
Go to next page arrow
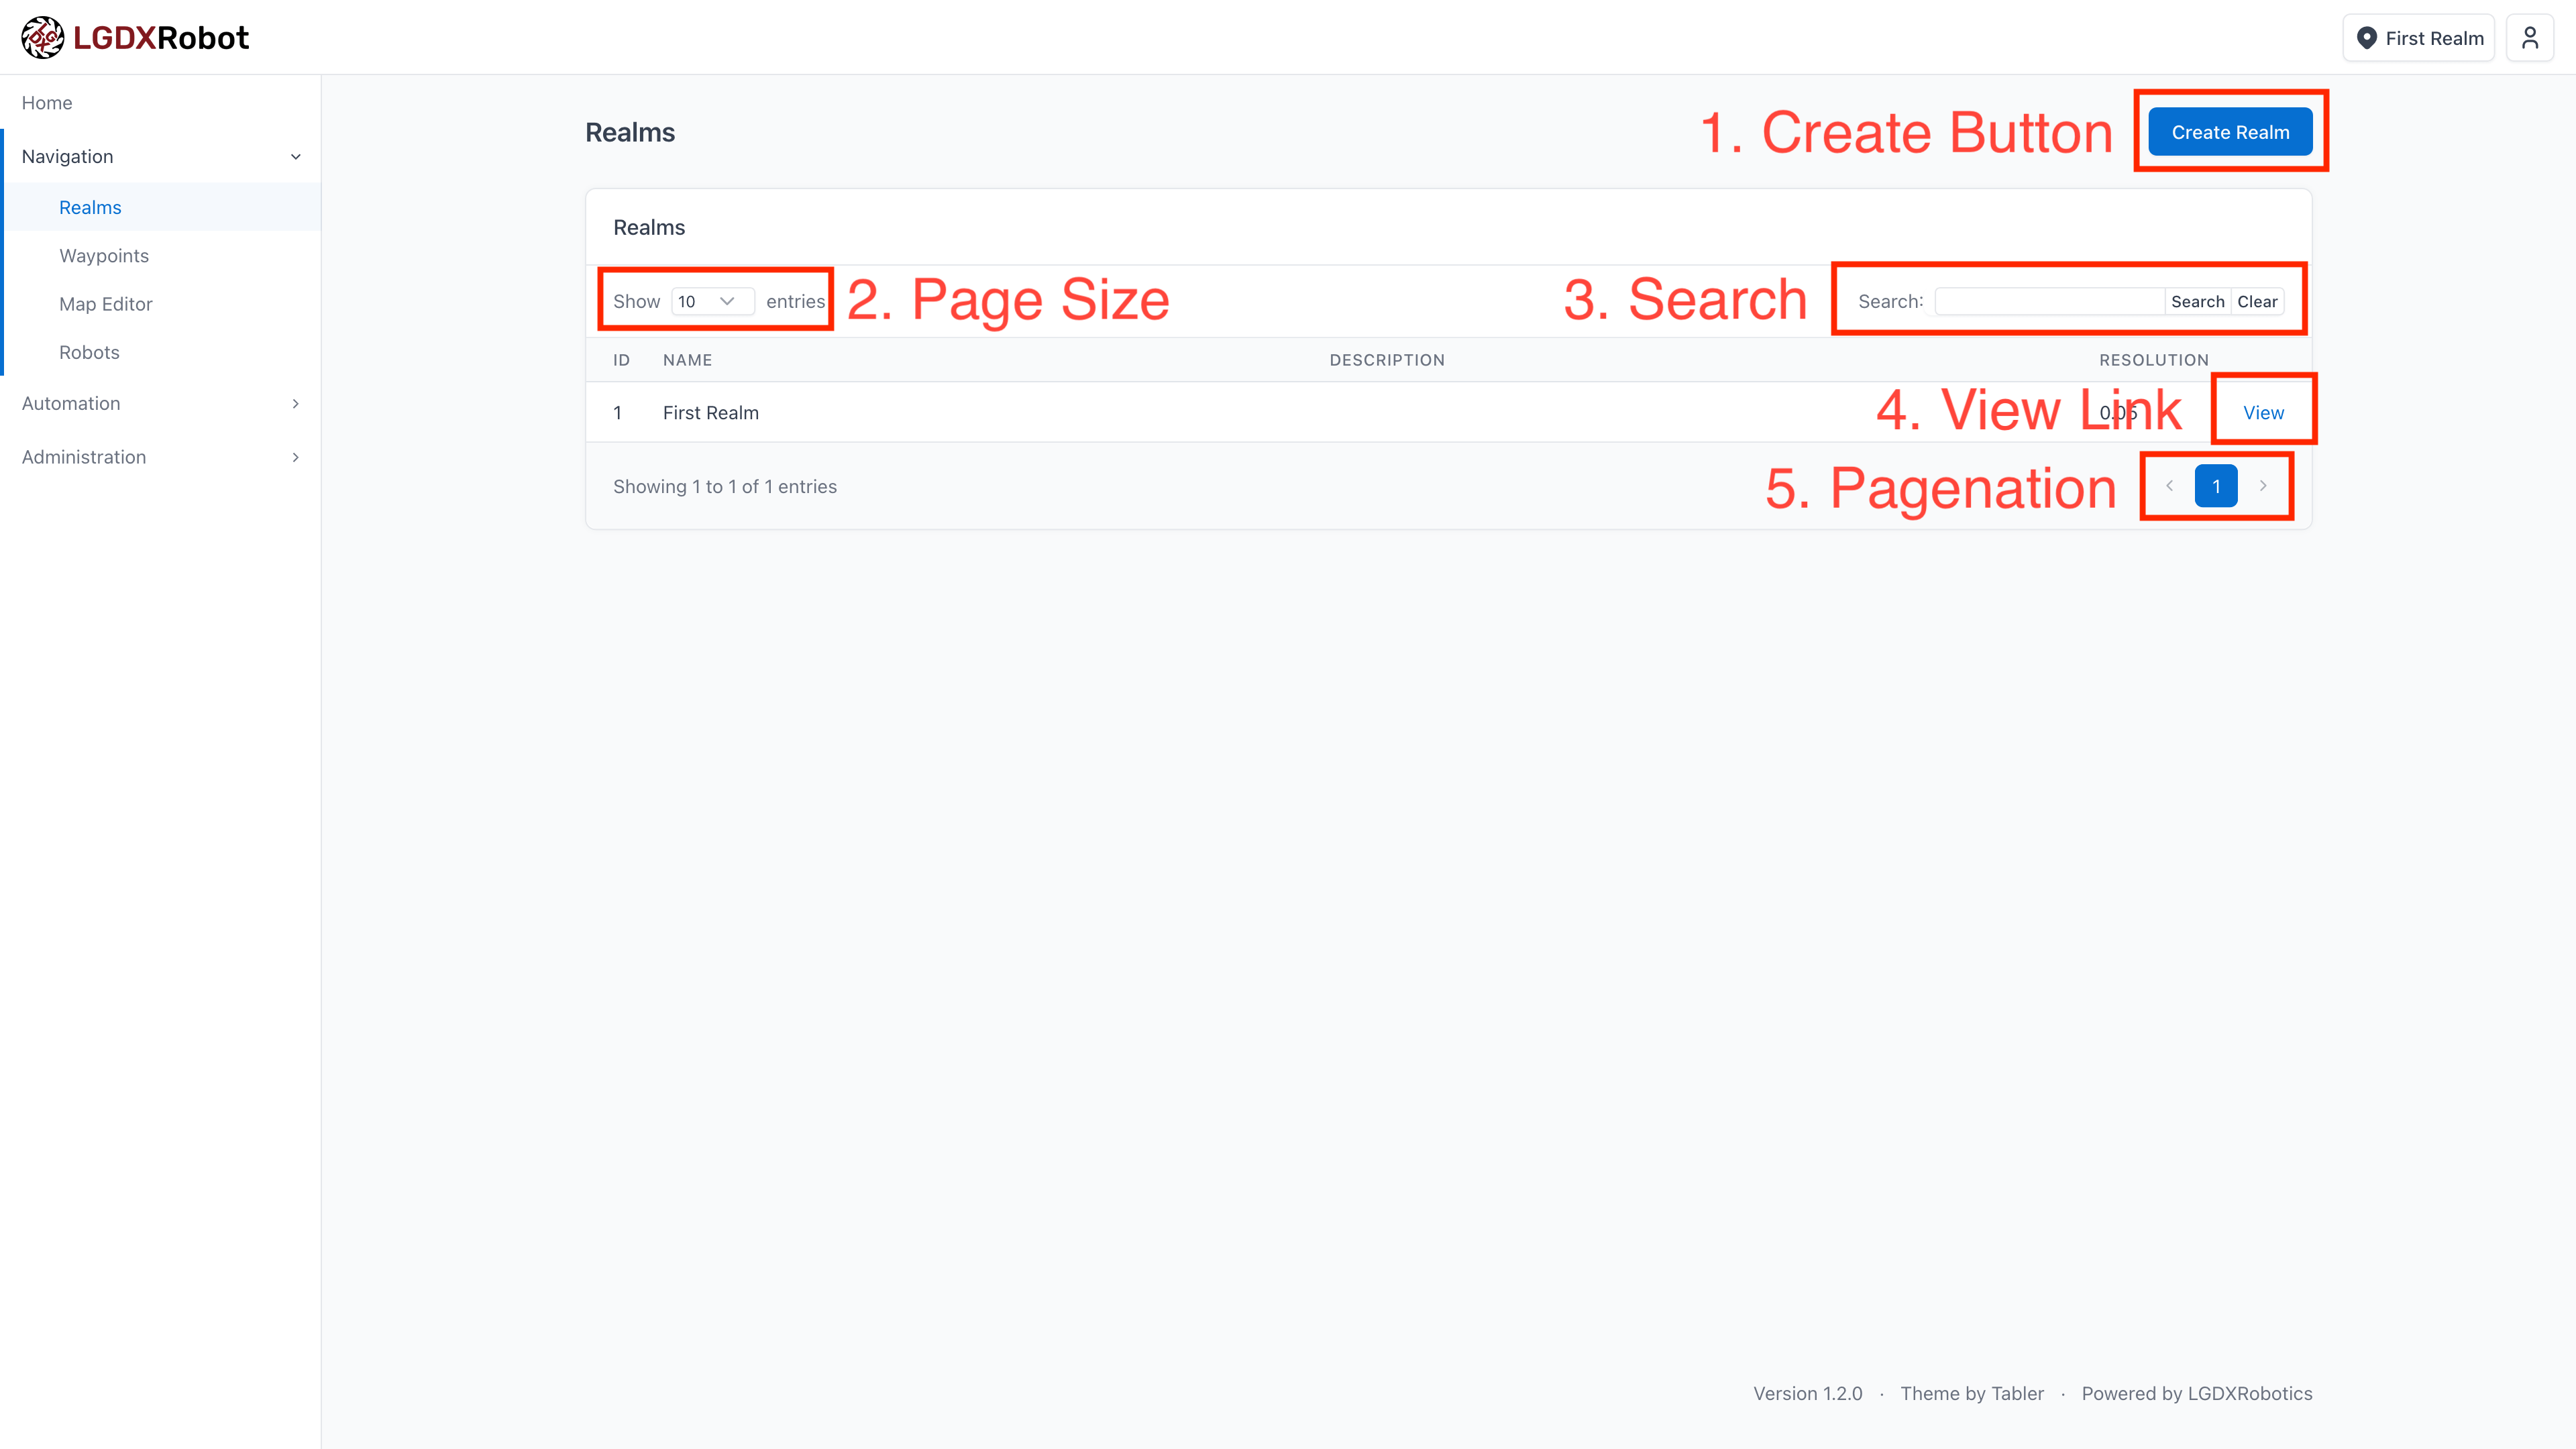tap(2263, 486)
